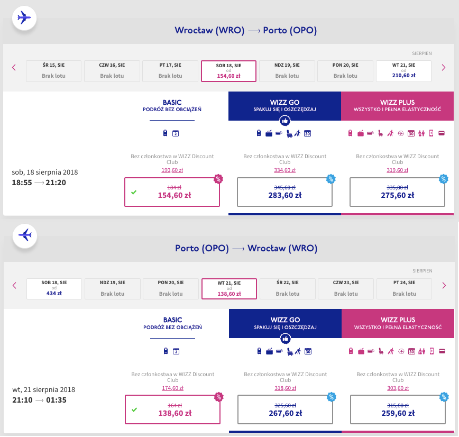Viewport: 459px width, 437px height.
Task: Show earlier outbound dates with left chevron
Action: pyautogui.click(x=14, y=68)
